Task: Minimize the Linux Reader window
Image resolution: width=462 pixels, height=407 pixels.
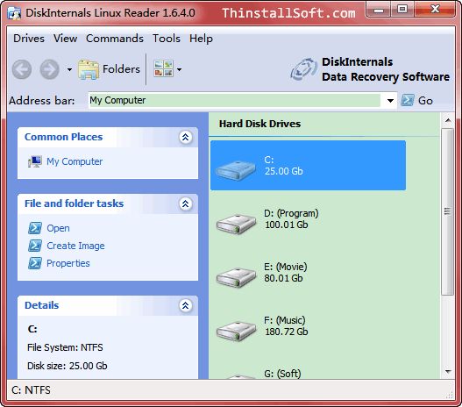Action: point(379,10)
